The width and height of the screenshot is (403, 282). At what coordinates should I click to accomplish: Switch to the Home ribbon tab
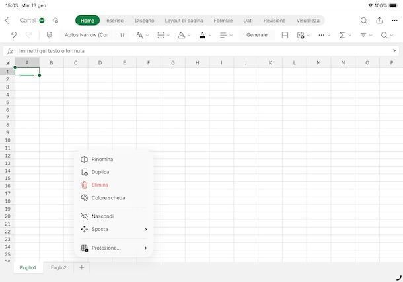pyautogui.click(x=87, y=21)
